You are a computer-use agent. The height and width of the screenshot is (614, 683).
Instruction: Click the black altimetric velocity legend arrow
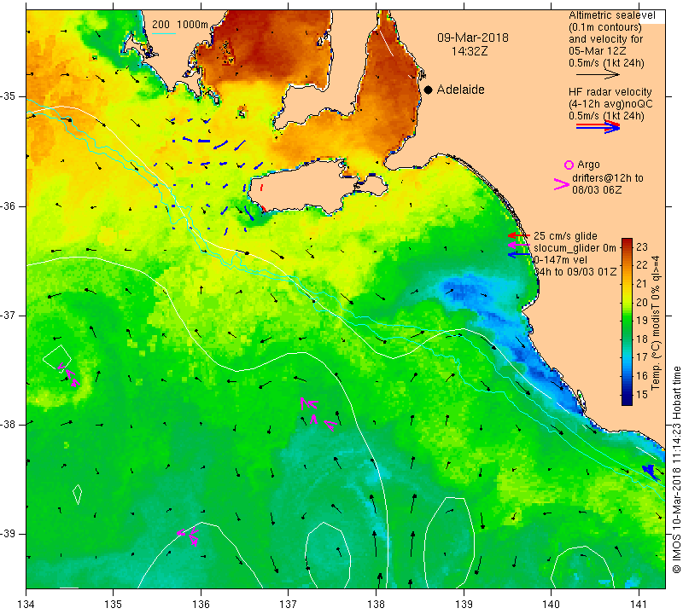[x=597, y=75]
